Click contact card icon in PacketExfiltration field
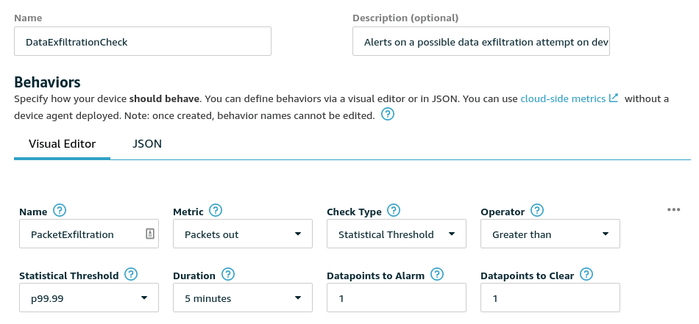This screenshot has width=699, height=324. pyautogui.click(x=149, y=234)
